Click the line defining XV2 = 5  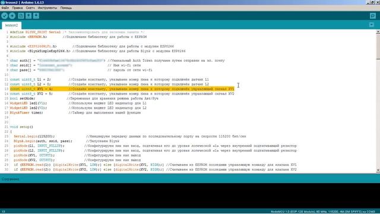(122, 94)
